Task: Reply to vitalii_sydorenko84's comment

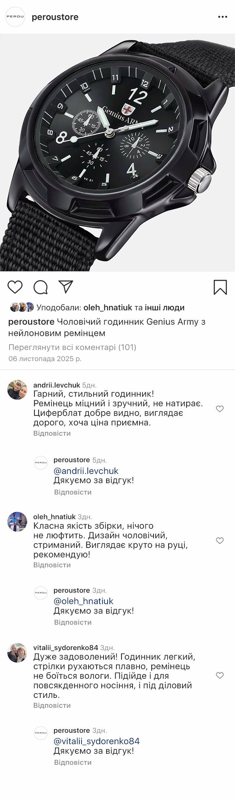Action: tap(52, 705)
